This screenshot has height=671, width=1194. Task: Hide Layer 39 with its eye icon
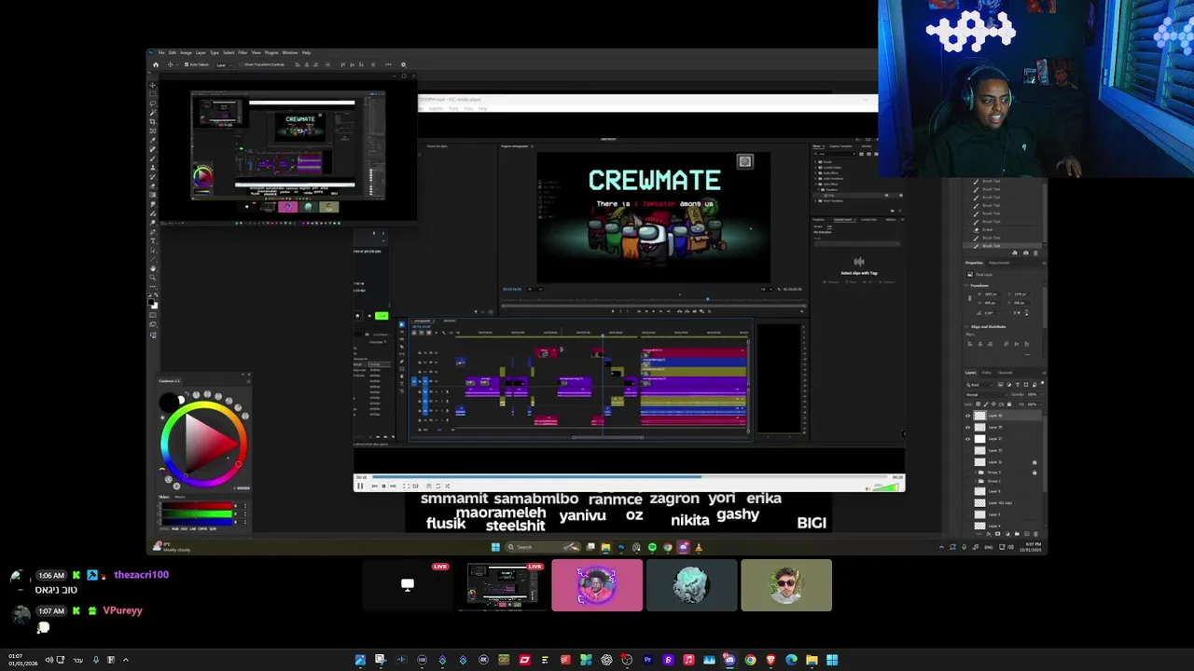(968, 427)
